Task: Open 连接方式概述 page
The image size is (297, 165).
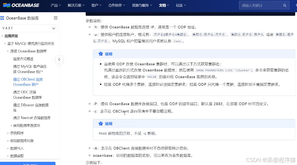Action: [23, 59]
